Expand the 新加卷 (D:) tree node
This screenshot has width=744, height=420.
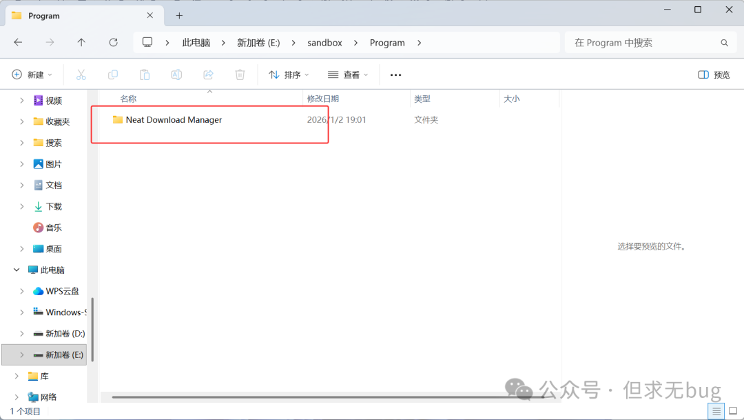pyautogui.click(x=22, y=334)
